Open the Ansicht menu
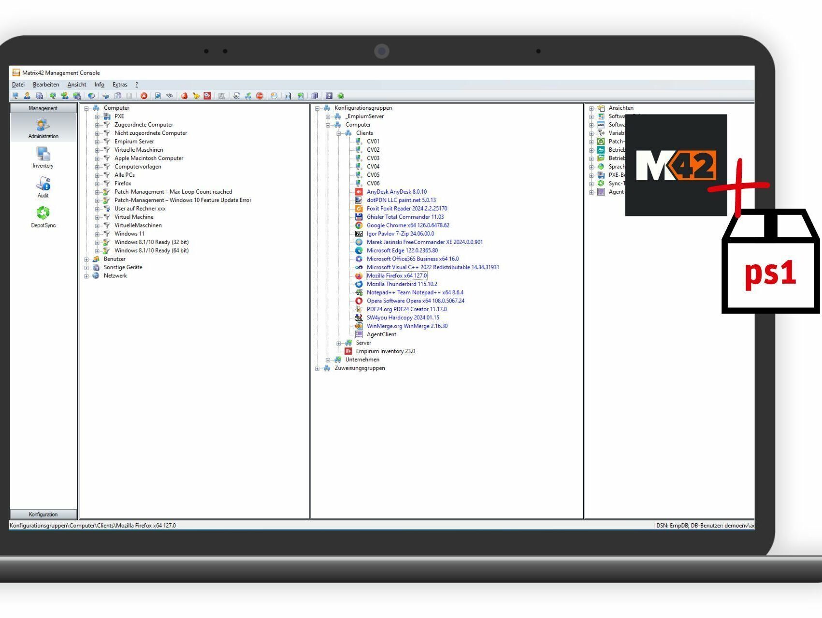This screenshot has width=822, height=618. point(77,85)
